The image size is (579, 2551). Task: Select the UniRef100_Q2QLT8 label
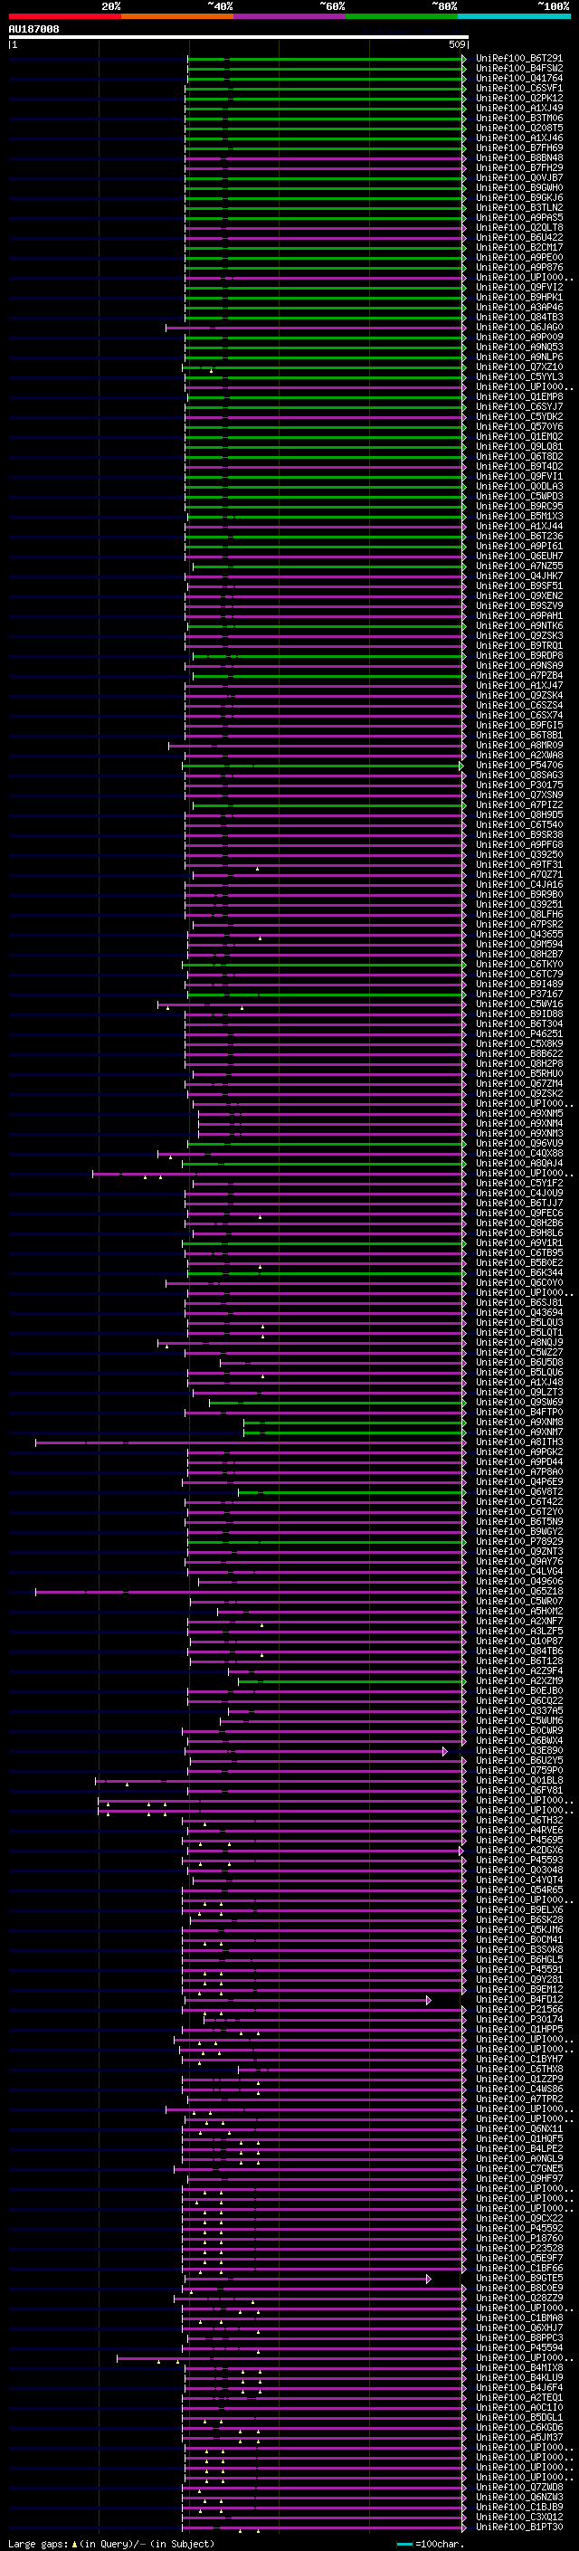click(518, 228)
